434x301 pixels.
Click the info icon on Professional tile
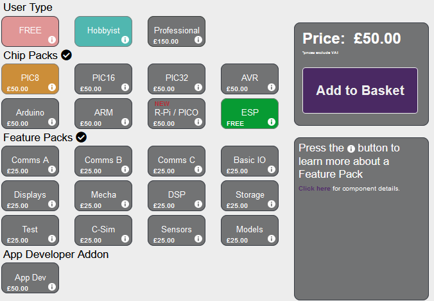(x=198, y=40)
